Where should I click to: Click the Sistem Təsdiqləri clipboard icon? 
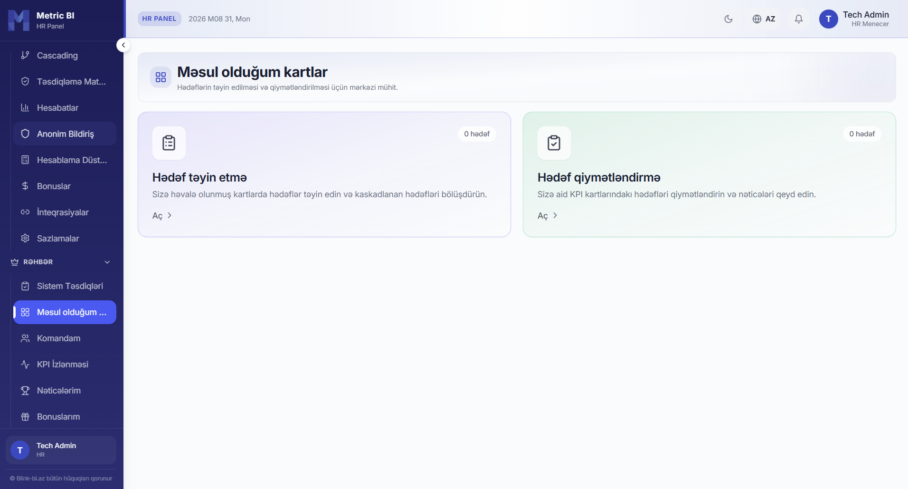(25, 286)
